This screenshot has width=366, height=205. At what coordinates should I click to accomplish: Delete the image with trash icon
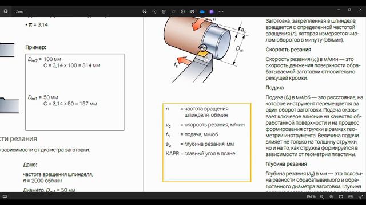click(x=164, y=11)
